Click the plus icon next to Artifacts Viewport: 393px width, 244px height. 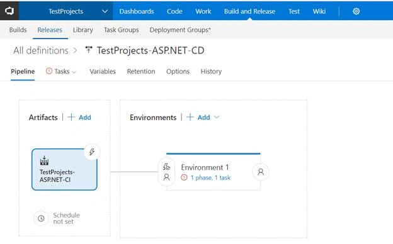(x=71, y=117)
